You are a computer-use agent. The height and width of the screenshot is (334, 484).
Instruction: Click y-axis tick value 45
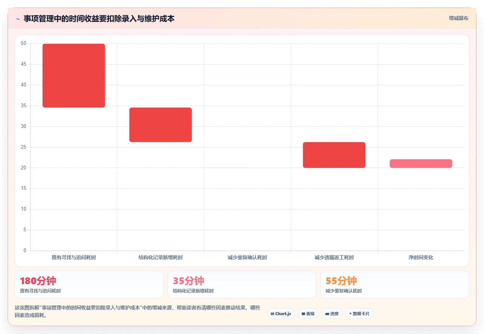point(23,64)
